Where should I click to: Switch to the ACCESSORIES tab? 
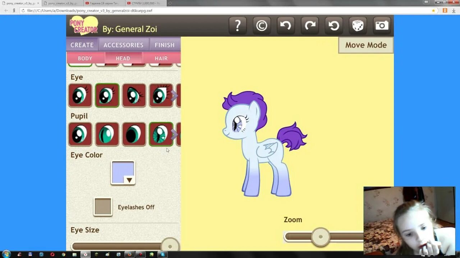tap(123, 45)
